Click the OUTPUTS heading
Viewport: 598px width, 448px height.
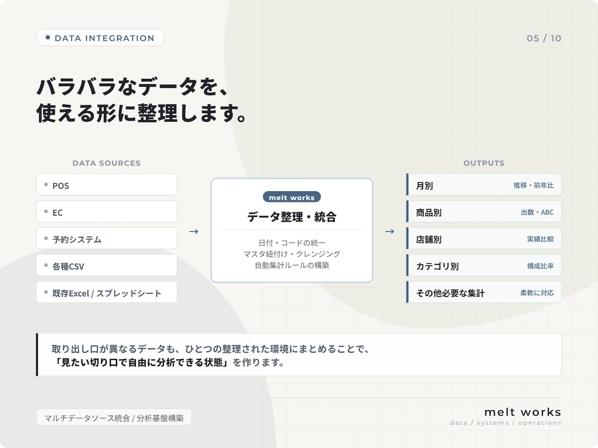[484, 163]
